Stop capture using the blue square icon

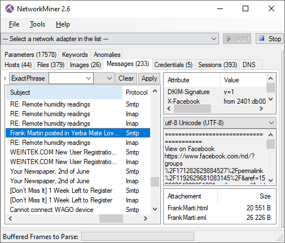point(262,38)
